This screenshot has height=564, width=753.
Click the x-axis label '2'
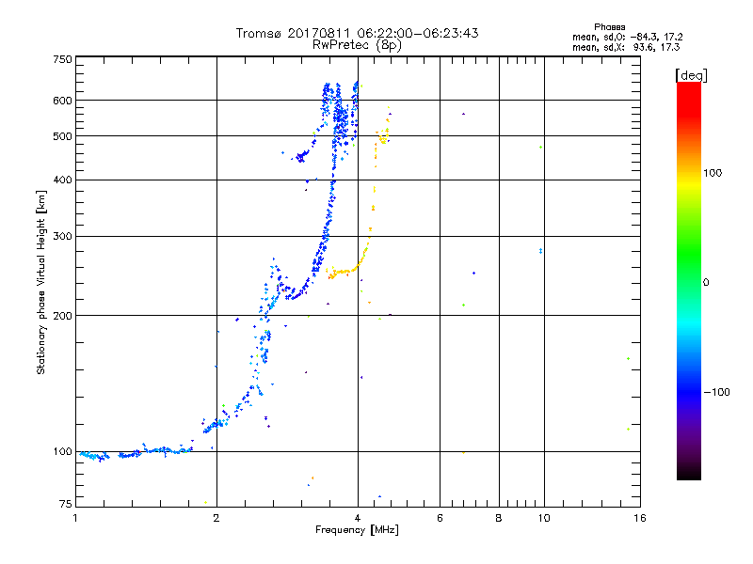click(x=216, y=518)
